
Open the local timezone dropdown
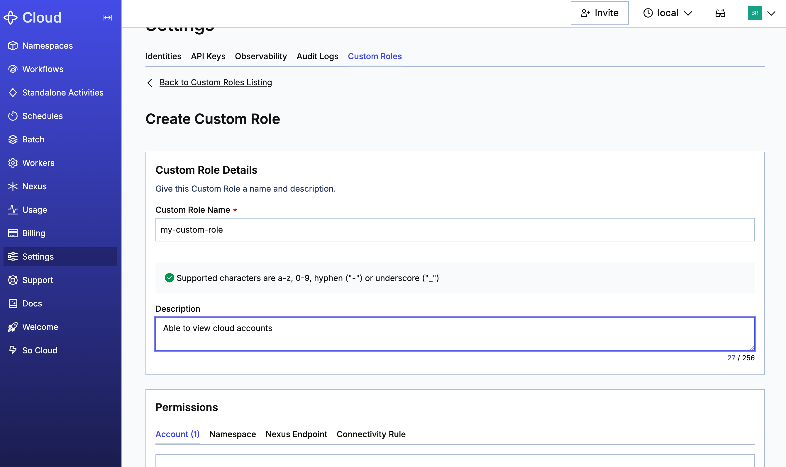point(668,13)
